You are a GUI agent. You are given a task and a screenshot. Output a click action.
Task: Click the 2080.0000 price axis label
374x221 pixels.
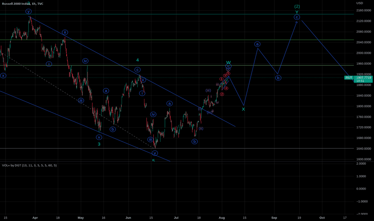pyautogui.click(x=364, y=32)
